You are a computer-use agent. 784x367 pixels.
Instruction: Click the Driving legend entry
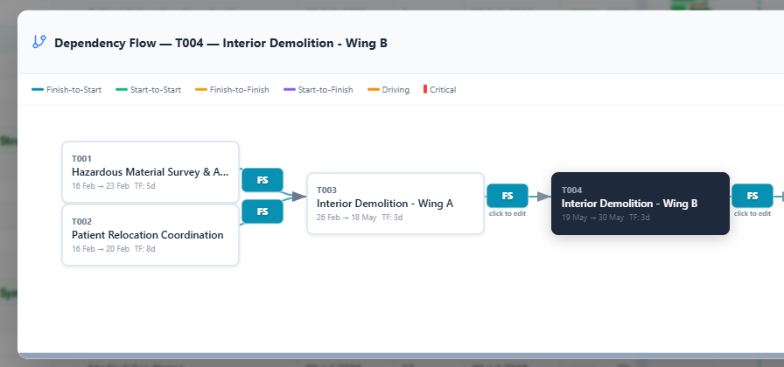pyautogui.click(x=388, y=90)
